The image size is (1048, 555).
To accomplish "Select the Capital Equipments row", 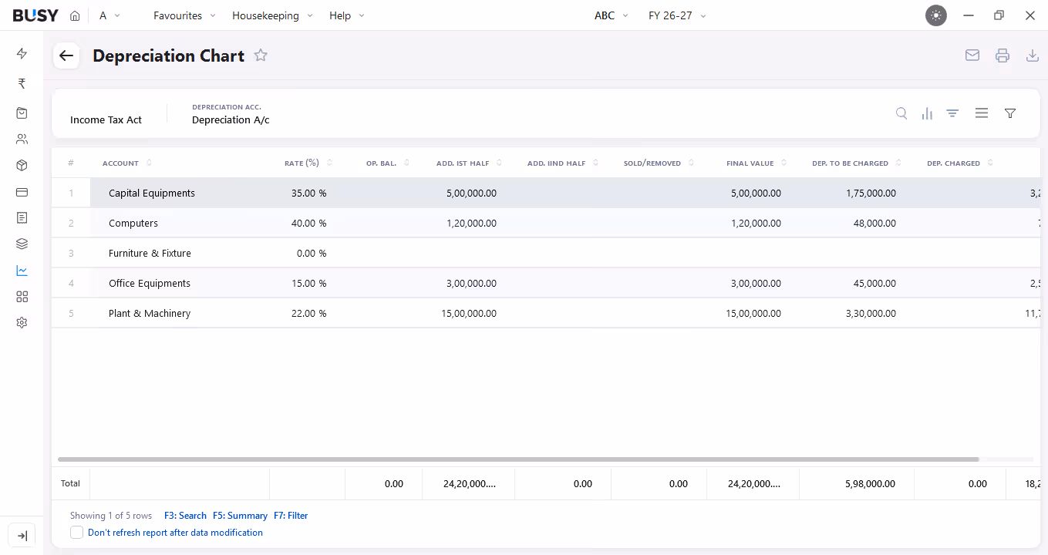I will coord(545,193).
